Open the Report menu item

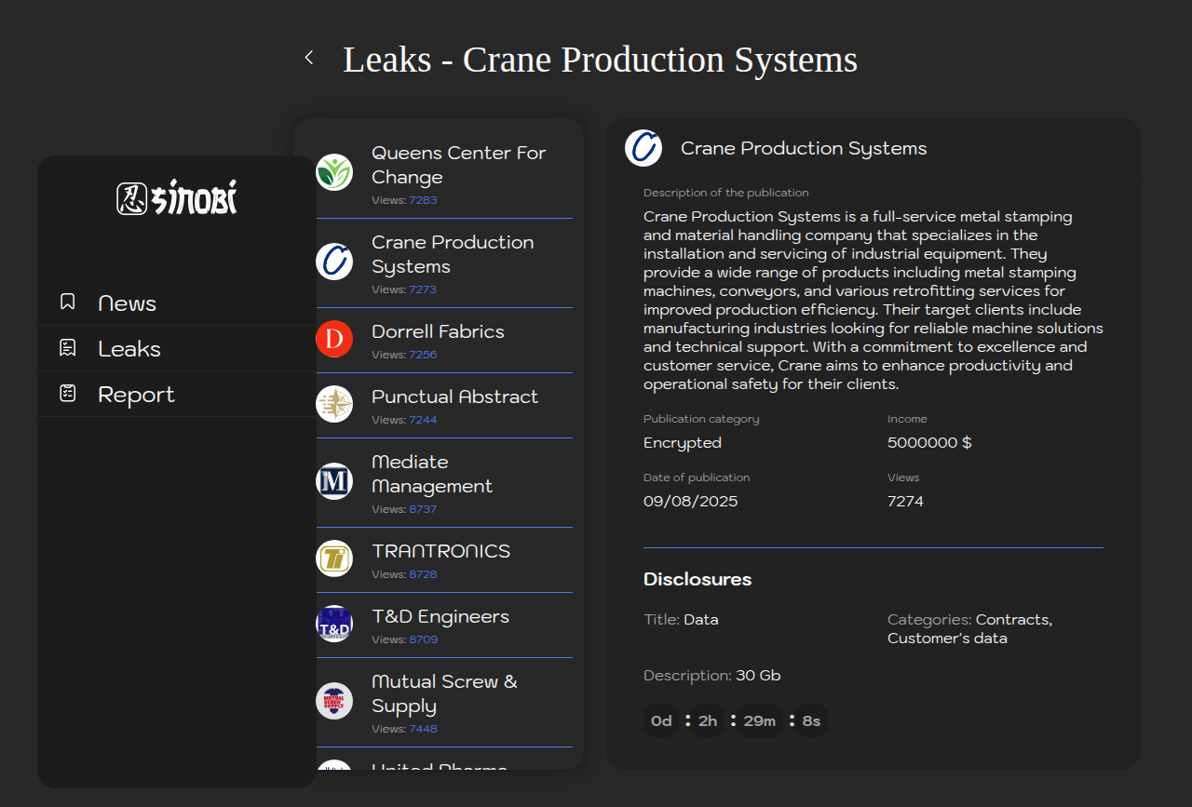136,395
